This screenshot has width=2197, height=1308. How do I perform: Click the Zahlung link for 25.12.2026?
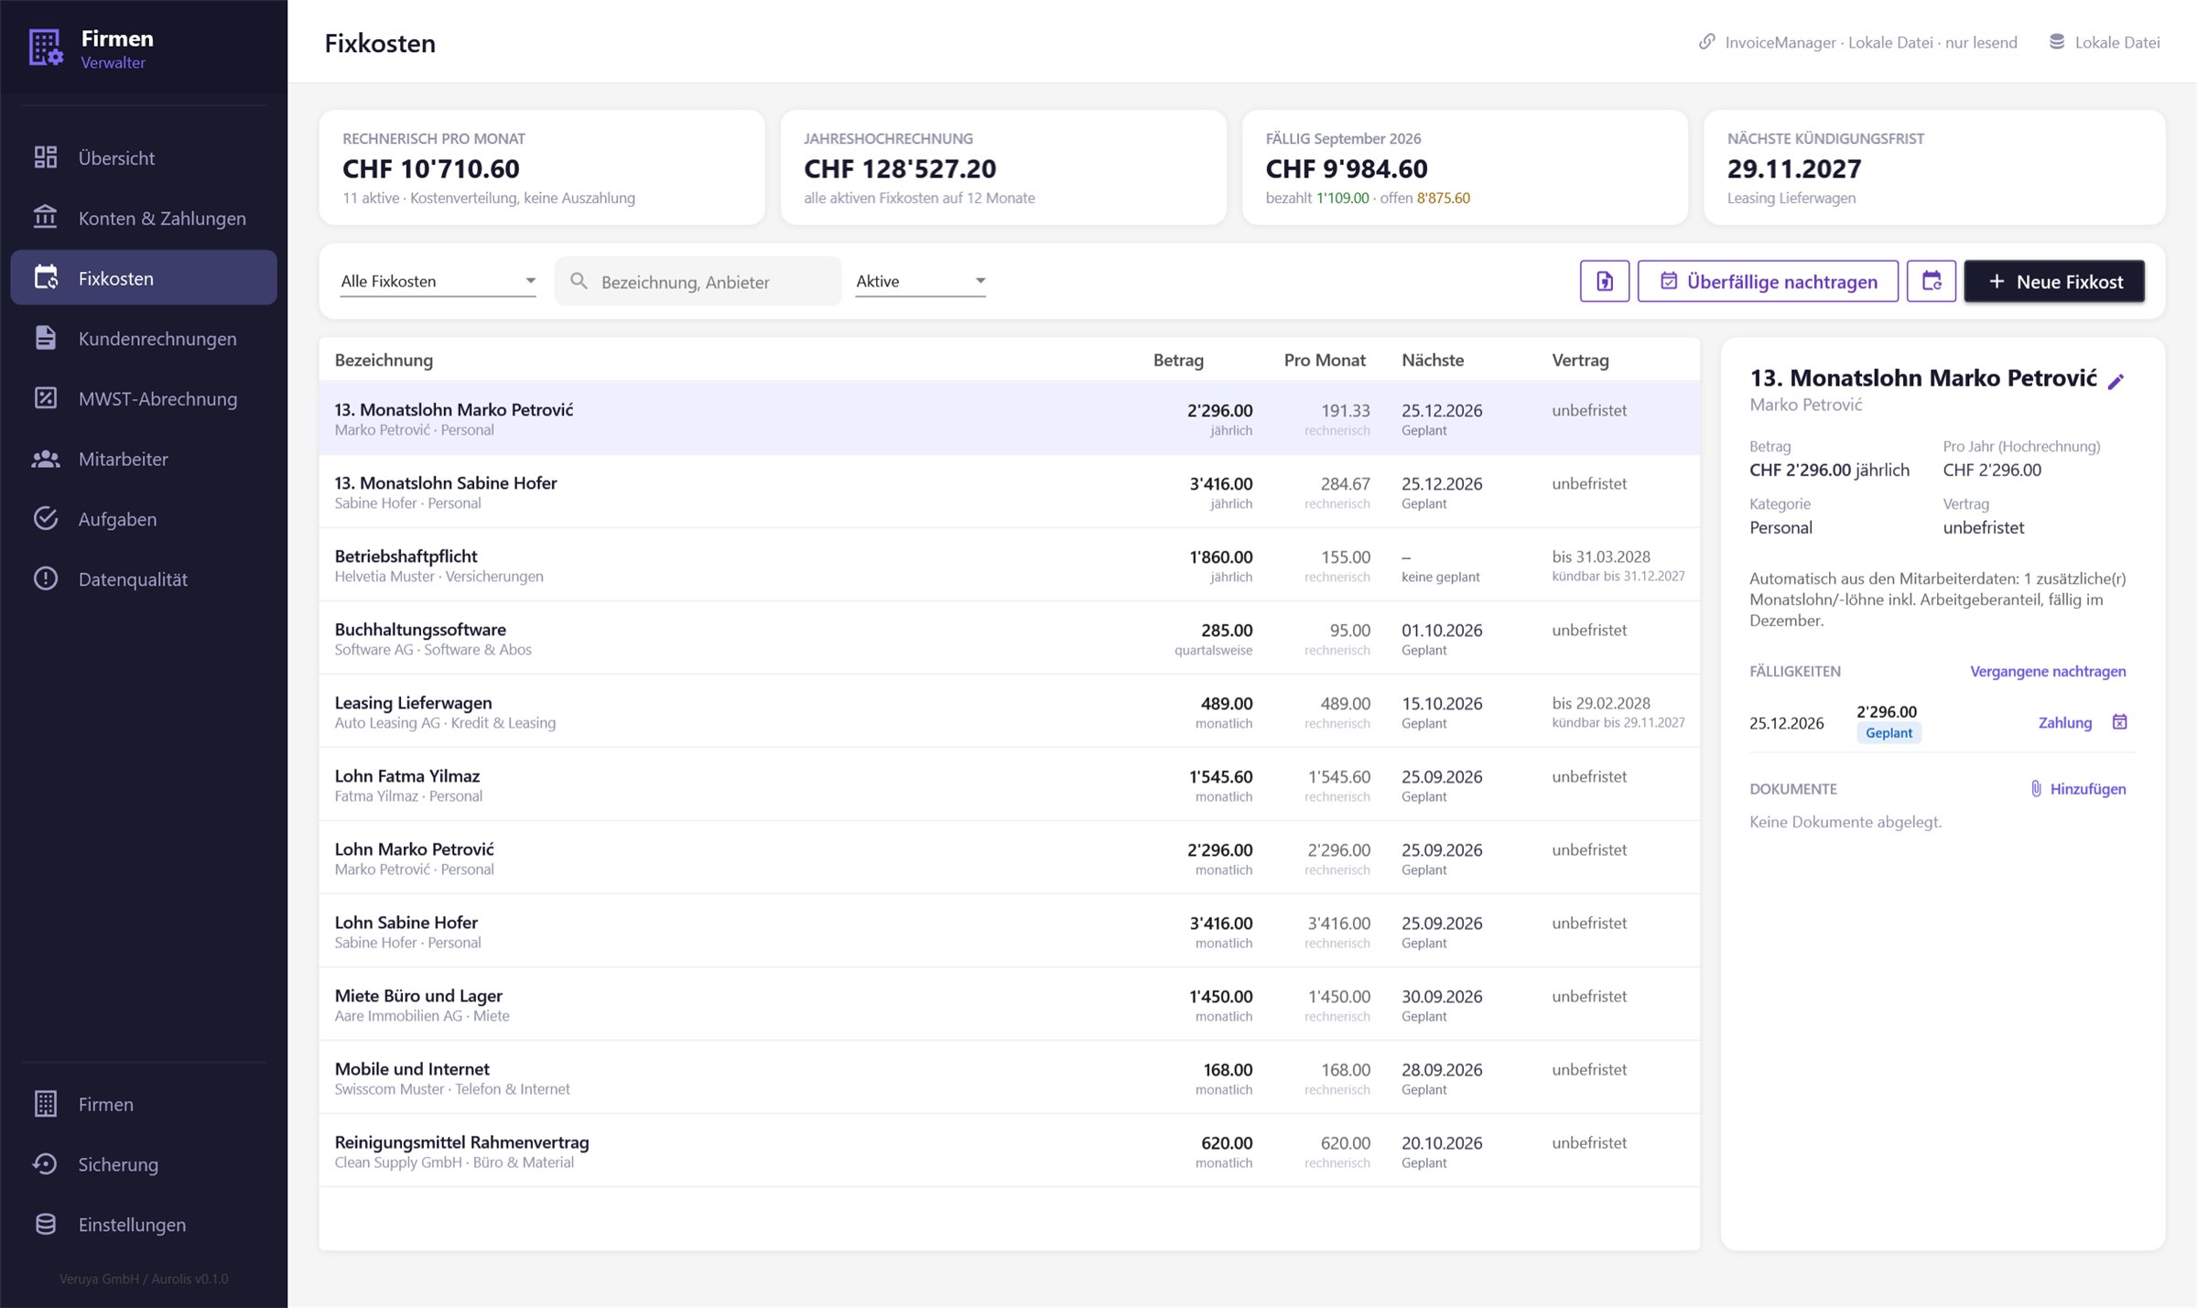tap(2065, 722)
